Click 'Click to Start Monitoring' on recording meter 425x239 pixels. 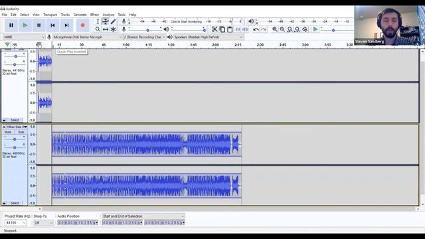186,21
